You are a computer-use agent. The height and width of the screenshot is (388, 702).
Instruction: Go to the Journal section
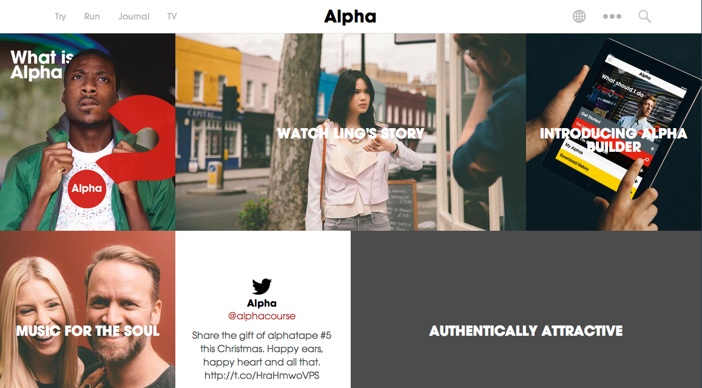(x=133, y=16)
